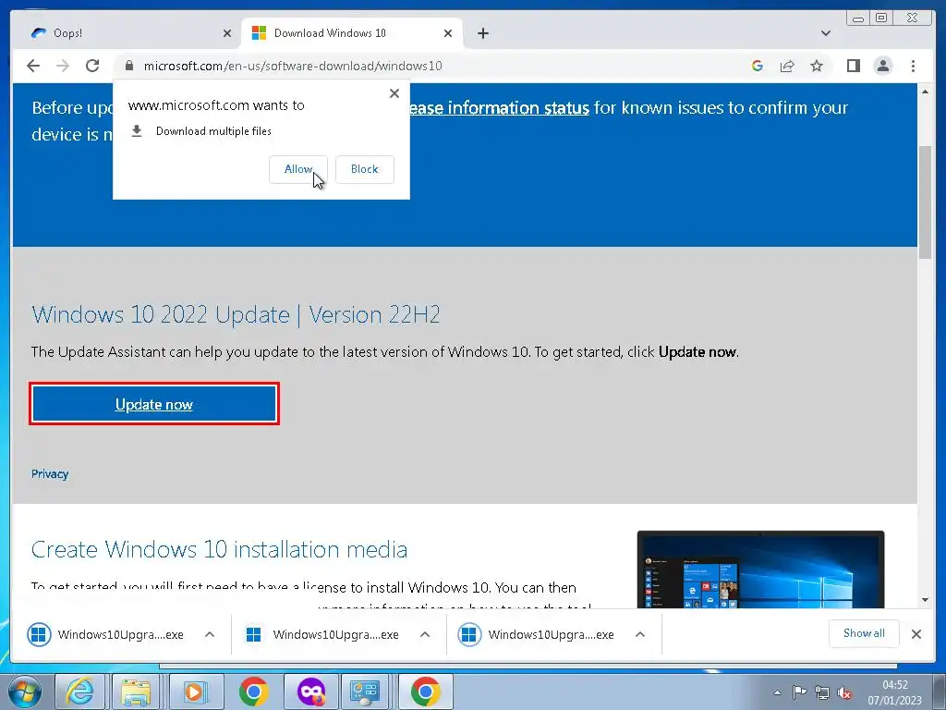
Task: Show hidden system tray icons
Action: [777, 692]
